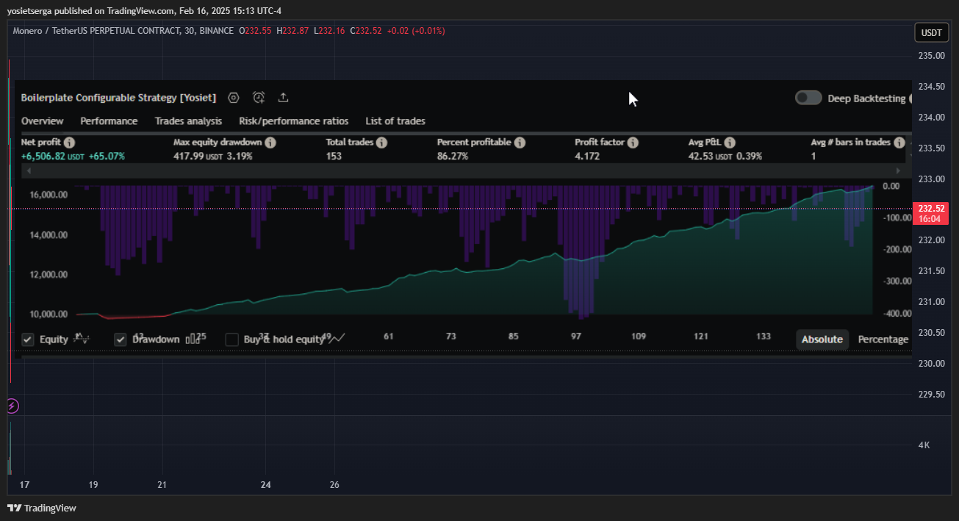Open the Risk/performance ratios tab
The image size is (959, 521).
tap(294, 121)
